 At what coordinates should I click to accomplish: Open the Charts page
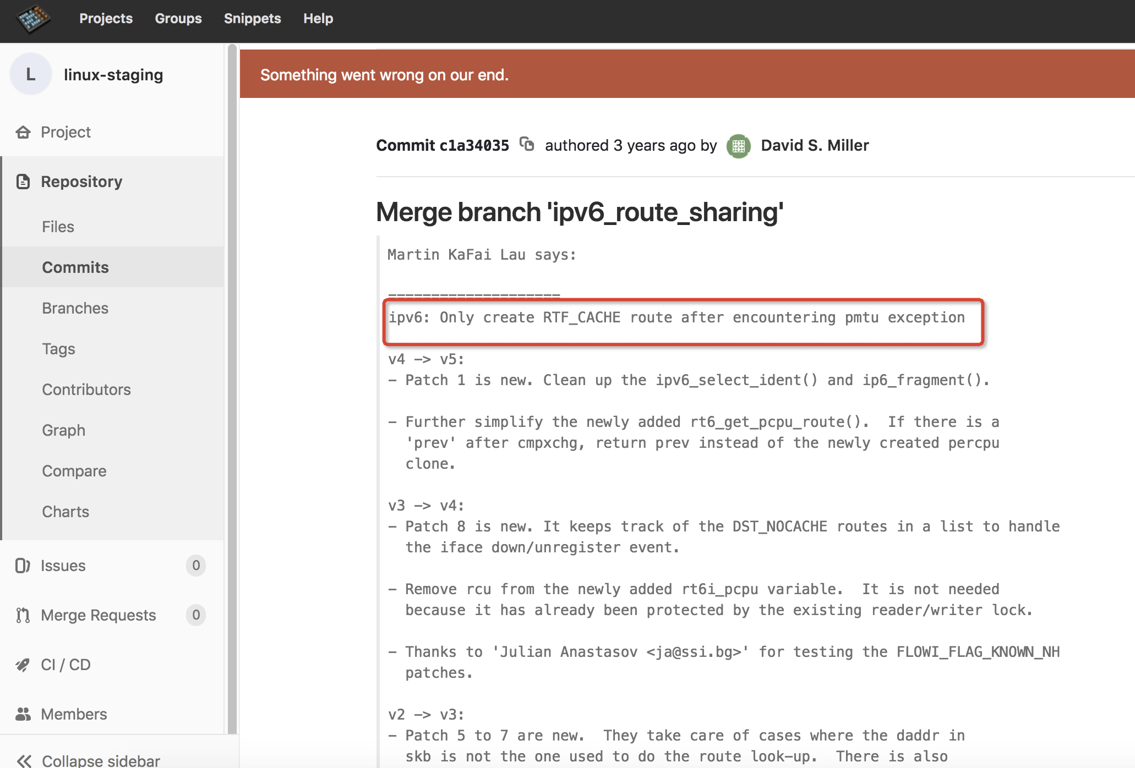coord(66,512)
